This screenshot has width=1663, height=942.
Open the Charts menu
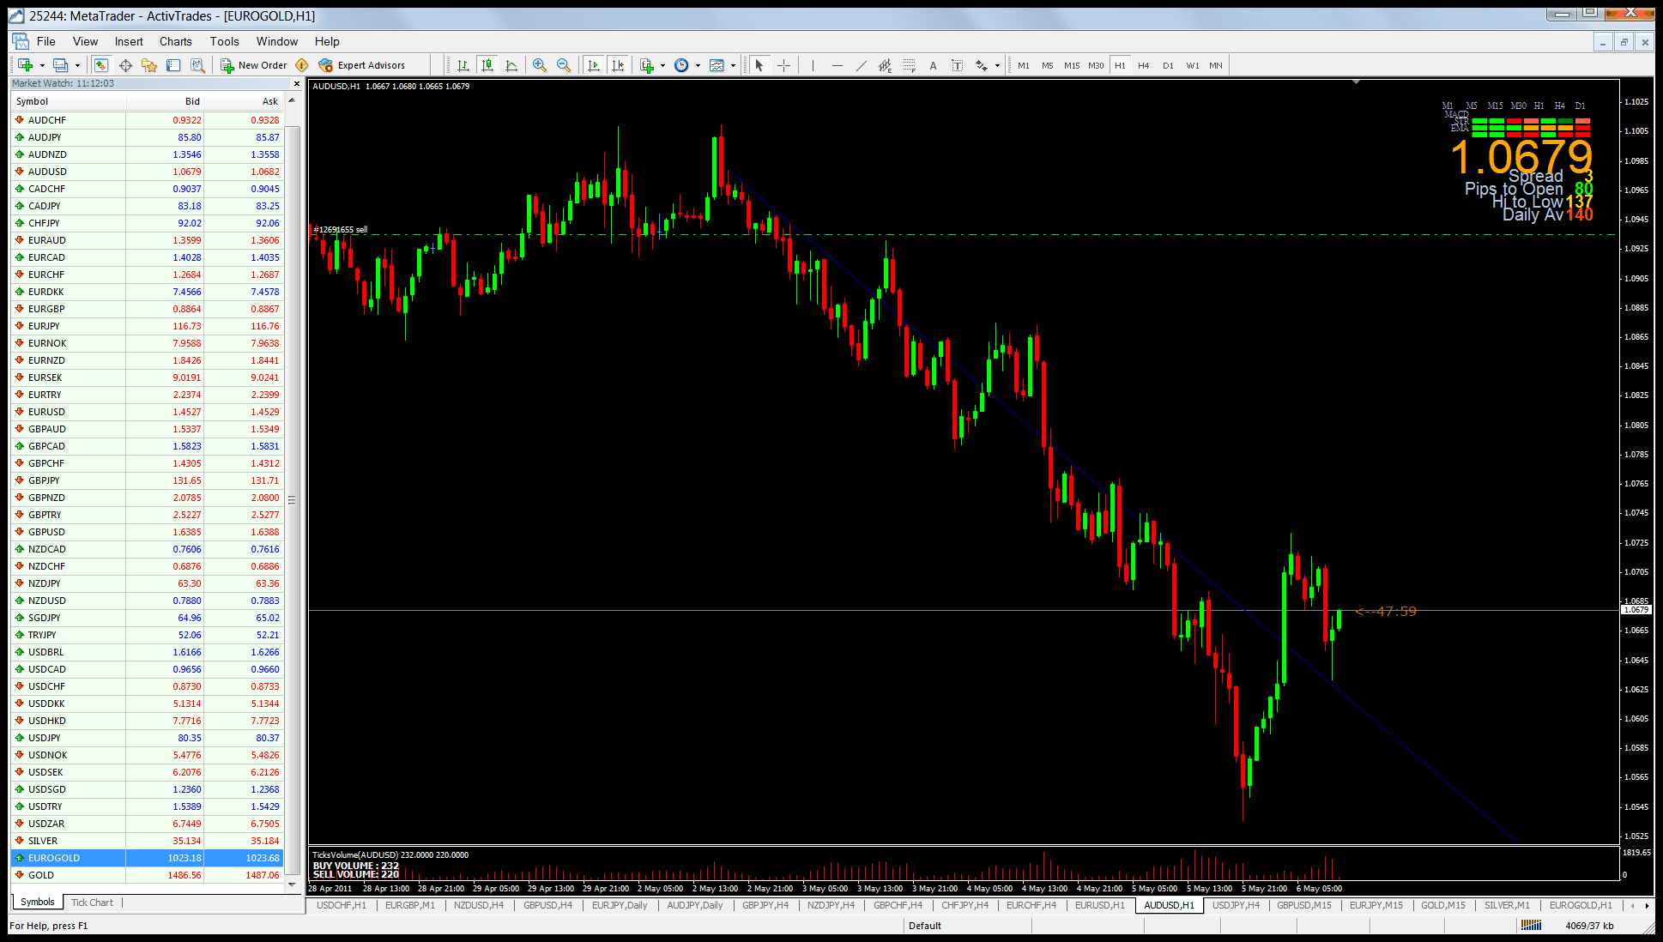point(175,41)
